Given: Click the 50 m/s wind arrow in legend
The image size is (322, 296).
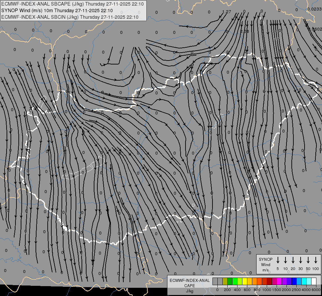Looking at the screenshot, I should [x=308, y=260].
